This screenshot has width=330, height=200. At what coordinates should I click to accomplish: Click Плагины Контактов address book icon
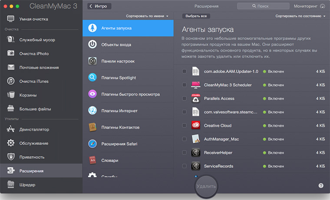92,127
